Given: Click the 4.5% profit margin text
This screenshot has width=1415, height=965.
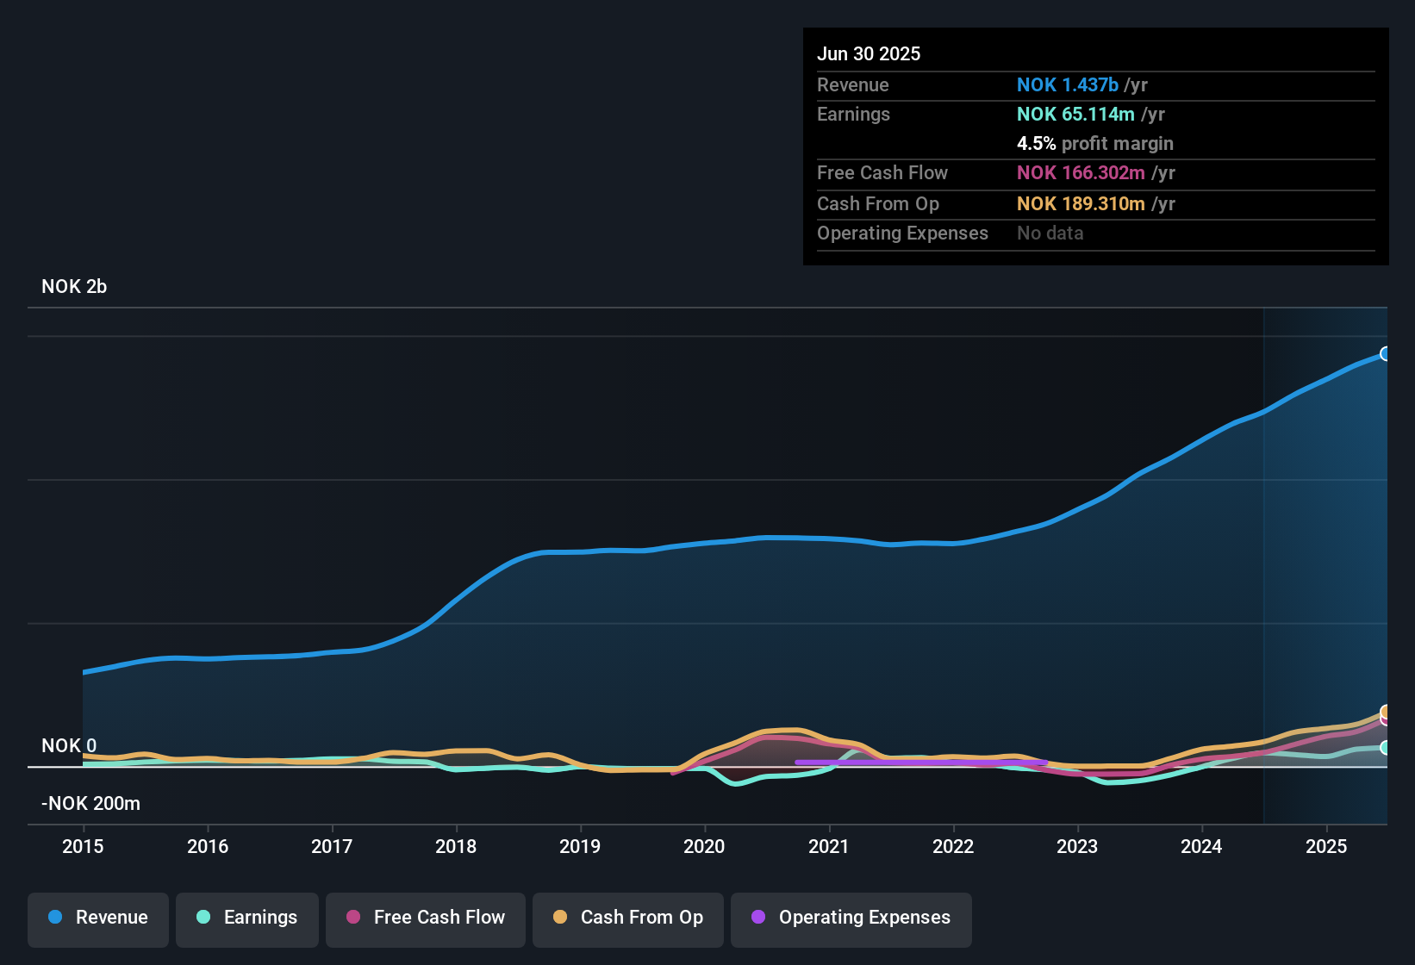Looking at the screenshot, I should tap(1095, 143).
